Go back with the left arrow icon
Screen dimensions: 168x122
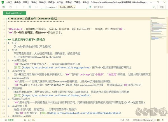(17, 7)
